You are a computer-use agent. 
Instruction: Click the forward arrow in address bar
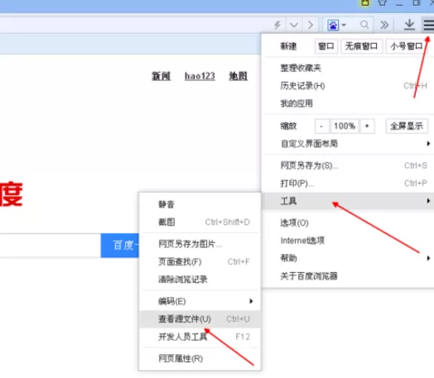coord(311,25)
